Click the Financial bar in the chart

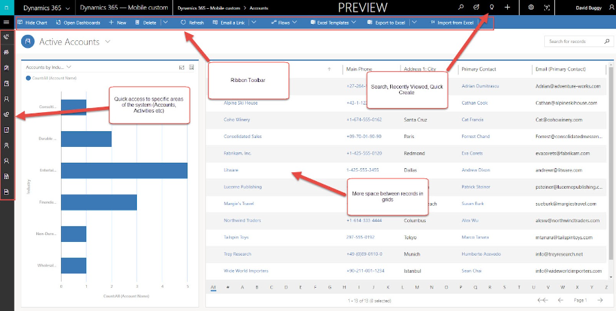(x=99, y=202)
